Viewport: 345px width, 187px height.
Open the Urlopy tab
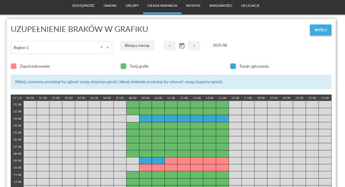click(132, 6)
